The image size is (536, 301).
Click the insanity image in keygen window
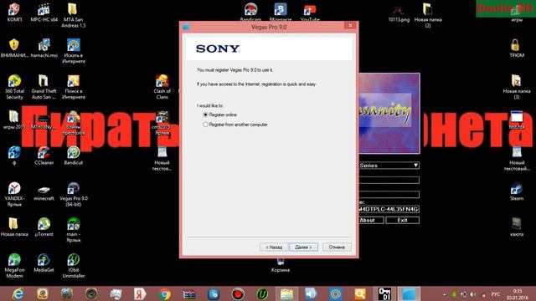point(389,114)
